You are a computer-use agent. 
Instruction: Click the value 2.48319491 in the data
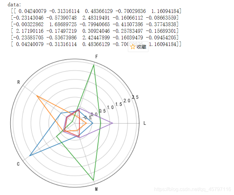coord(96,18)
